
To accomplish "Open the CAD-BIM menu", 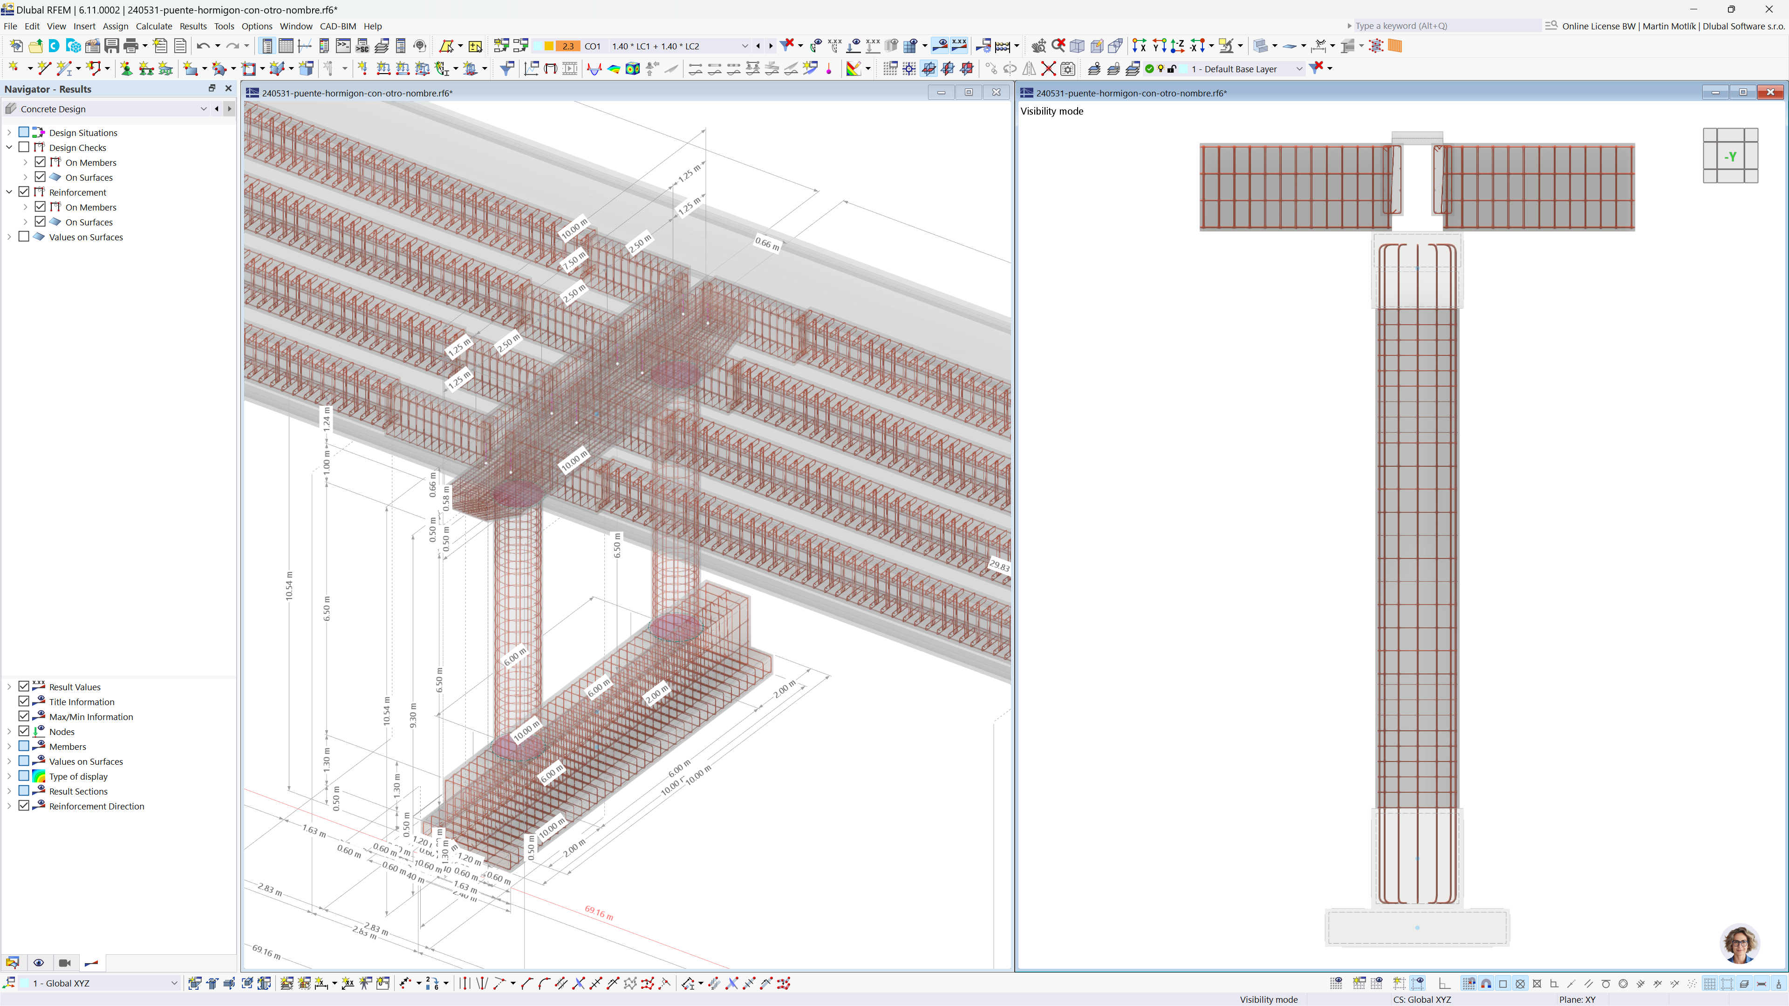I will [x=337, y=26].
